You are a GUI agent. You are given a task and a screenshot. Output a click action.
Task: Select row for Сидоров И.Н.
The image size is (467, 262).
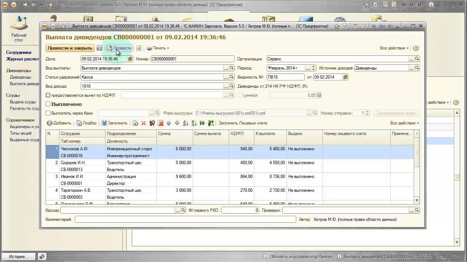[x=230, y=166]
